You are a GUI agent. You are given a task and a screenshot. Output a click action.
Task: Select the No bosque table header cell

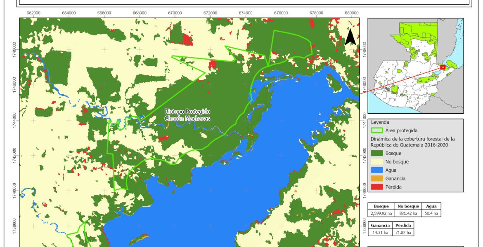[408, 206]
